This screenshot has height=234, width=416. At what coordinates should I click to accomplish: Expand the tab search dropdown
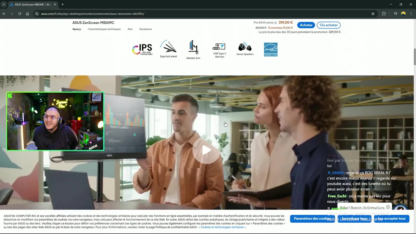tap(3, 5)
